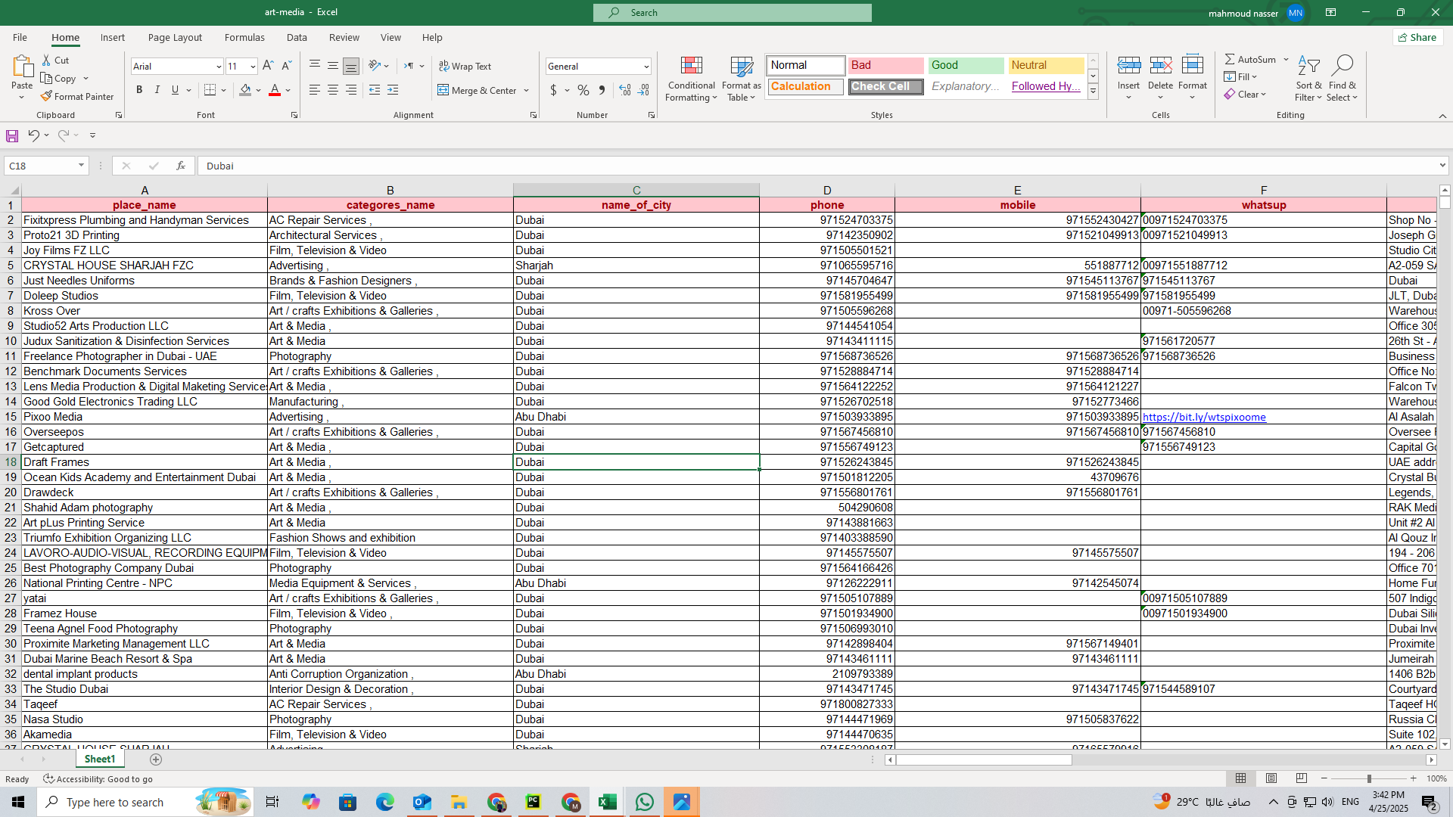Expand the Name Box dropdown arrow

81,166
